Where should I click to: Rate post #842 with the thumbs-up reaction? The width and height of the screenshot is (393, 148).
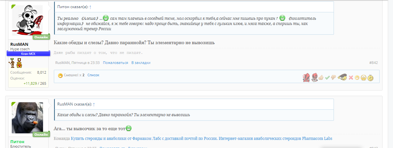tap(321, 78)
